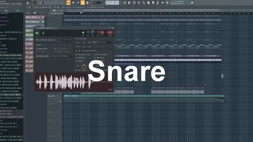The width and height of the screenshot is (253, 142).
Task: Open the Piano roll from top toolbar
Action: click(129, 3)
